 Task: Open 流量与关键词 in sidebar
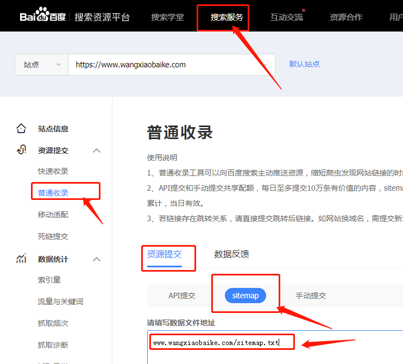[60, 302]
